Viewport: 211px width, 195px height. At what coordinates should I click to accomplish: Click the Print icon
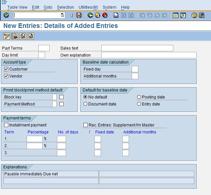(116, 15)
